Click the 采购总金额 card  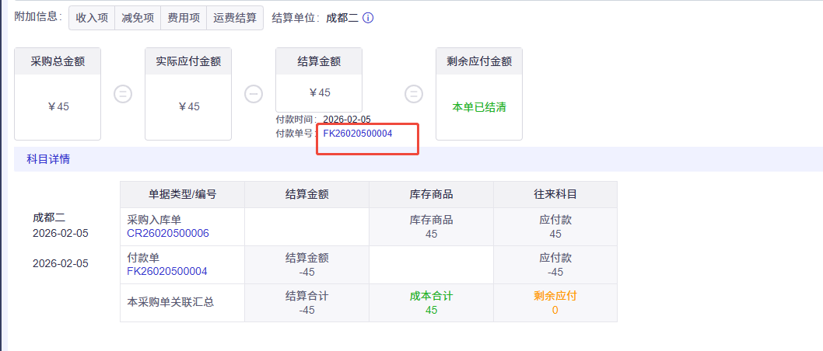pos(58,94)
